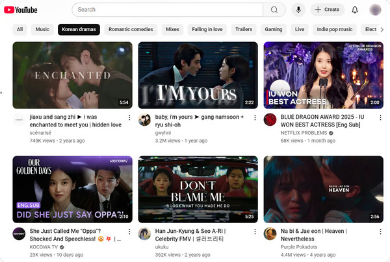The image size is (390, 262).
Task: Click '23K views · 10 days ago' text
Action: coord(57,255)
